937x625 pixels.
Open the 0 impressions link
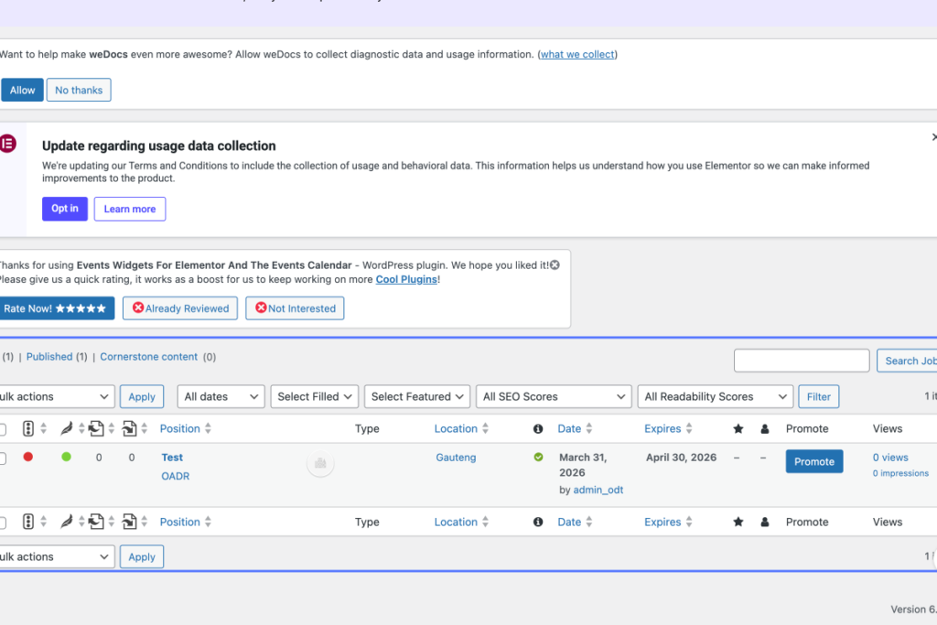[x=900, y=473]
